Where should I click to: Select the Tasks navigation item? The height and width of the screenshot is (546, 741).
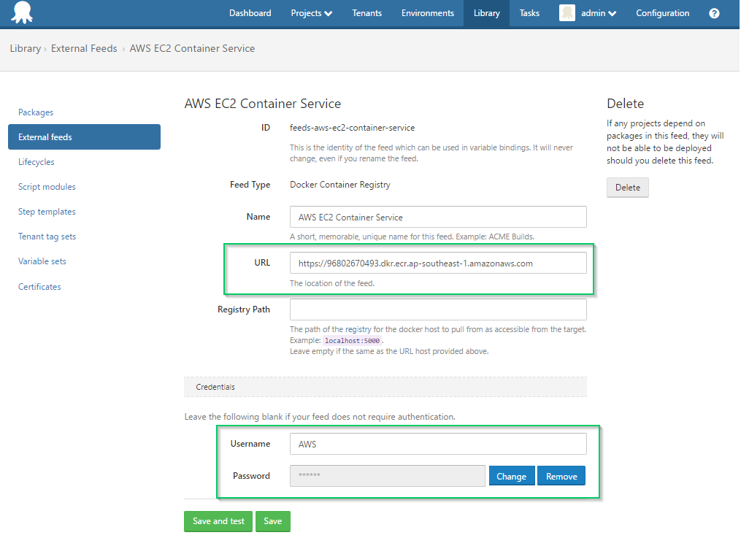[x=529, y=13]
